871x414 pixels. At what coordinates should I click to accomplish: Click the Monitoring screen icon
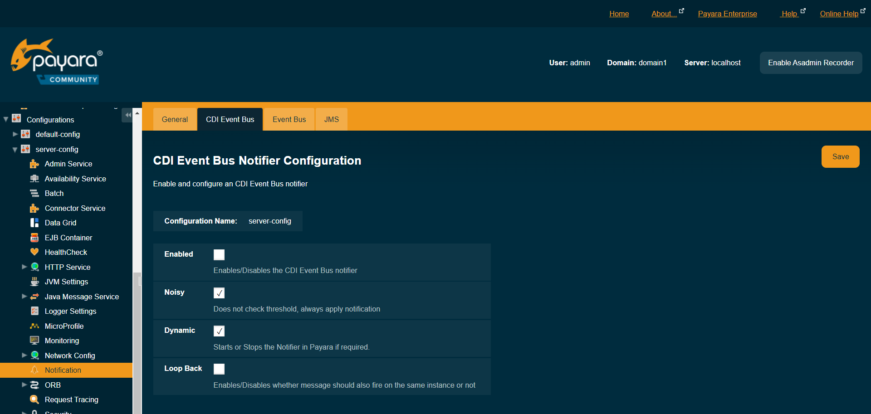point(34,341)
